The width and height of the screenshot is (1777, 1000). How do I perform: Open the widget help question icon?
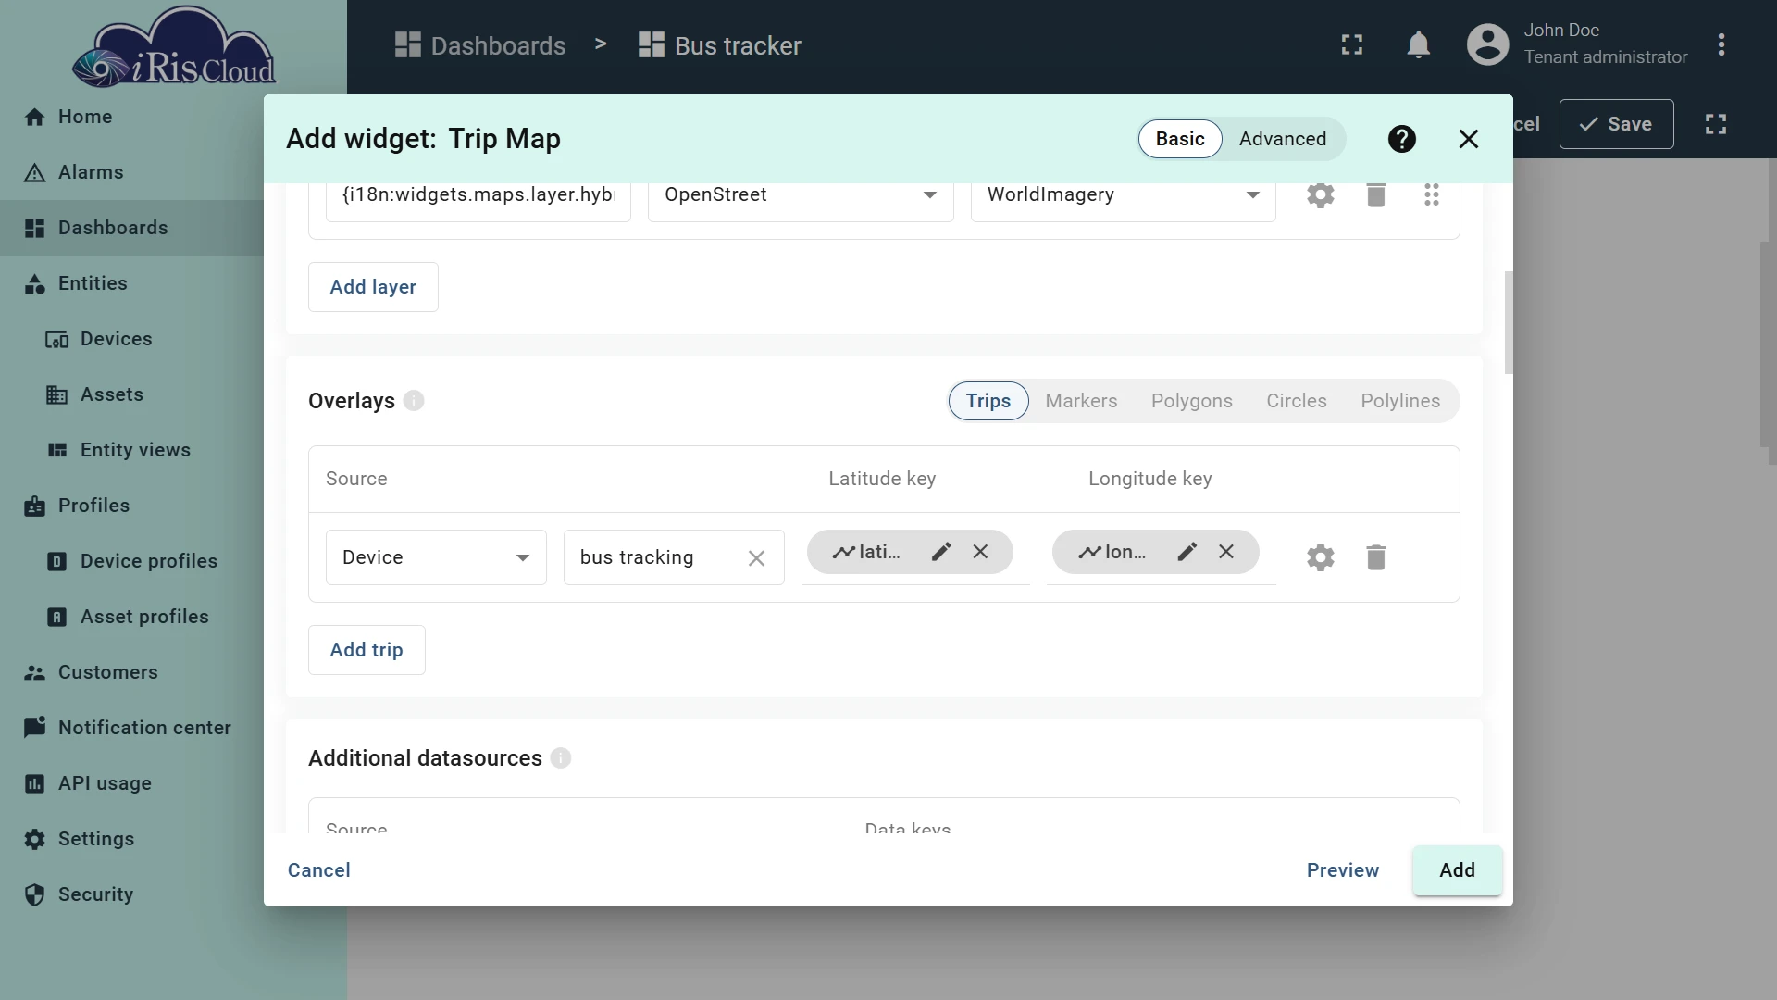point(1402,139)
